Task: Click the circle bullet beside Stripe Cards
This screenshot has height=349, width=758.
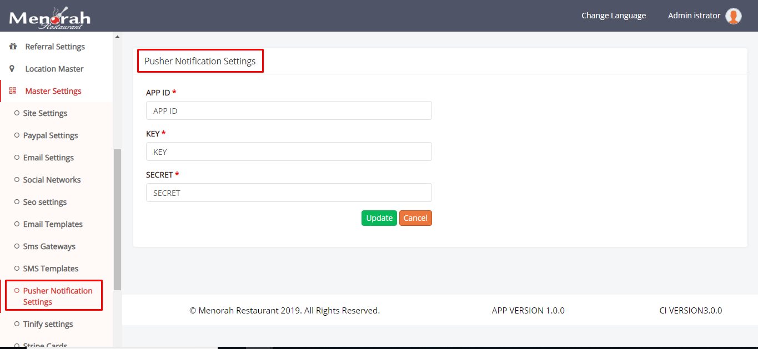Action: point(17,345)
